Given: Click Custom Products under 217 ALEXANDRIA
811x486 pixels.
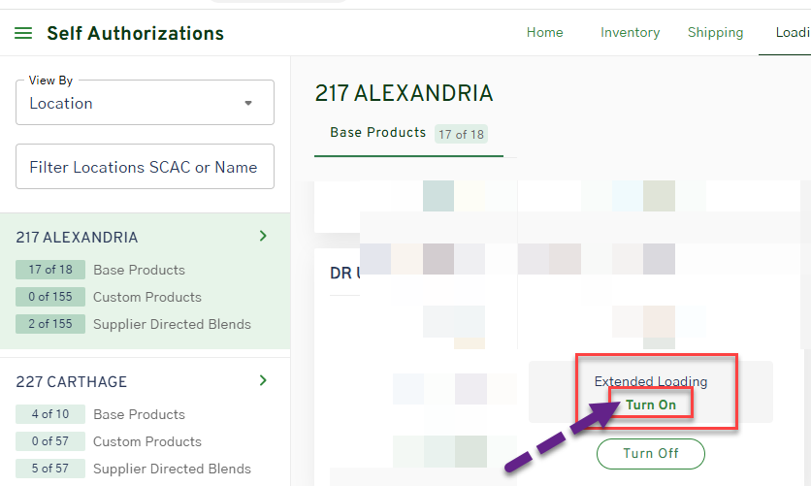Looking at the screenshot, I should click(146, 297).
